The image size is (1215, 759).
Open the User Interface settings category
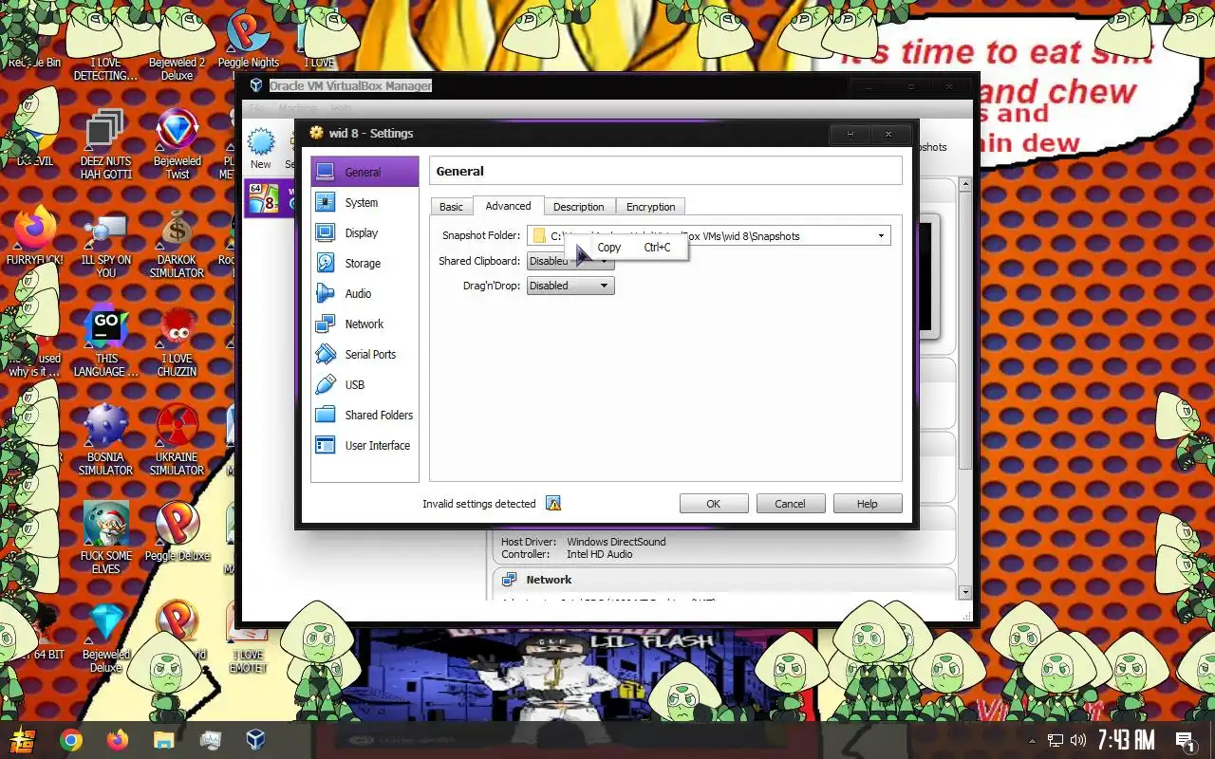point(364,445)
